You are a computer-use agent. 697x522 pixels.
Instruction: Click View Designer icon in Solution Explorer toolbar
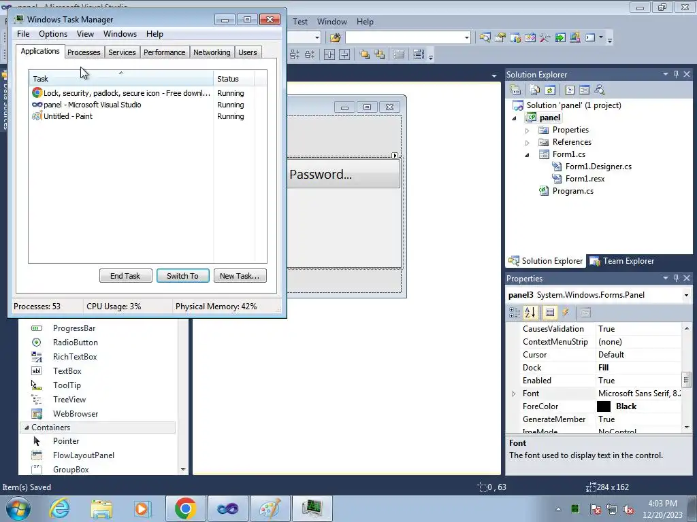tap(584, 90)
